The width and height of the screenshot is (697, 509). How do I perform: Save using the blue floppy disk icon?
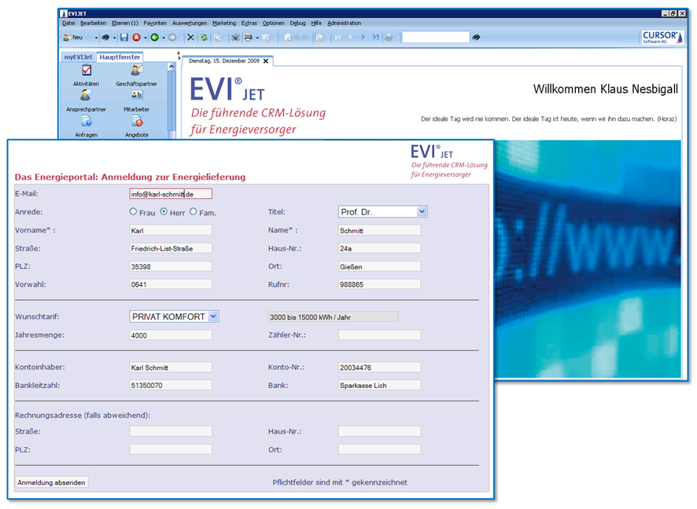[124, 38]
